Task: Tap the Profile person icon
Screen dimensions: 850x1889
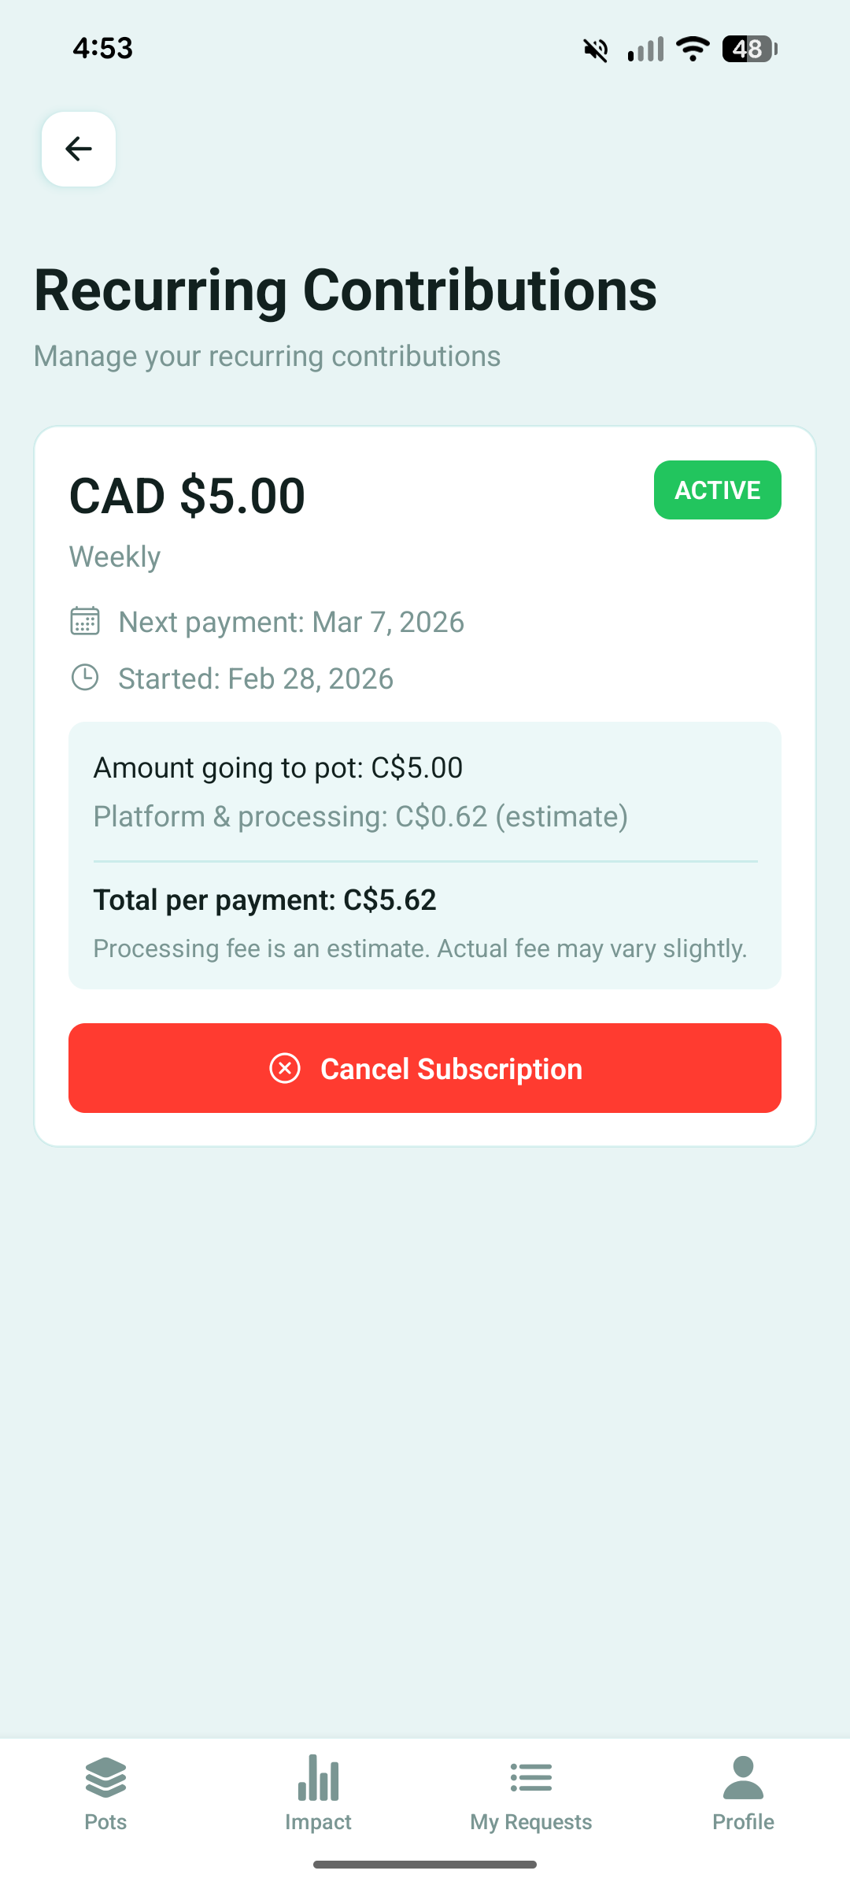Action: coord(743,1777)
